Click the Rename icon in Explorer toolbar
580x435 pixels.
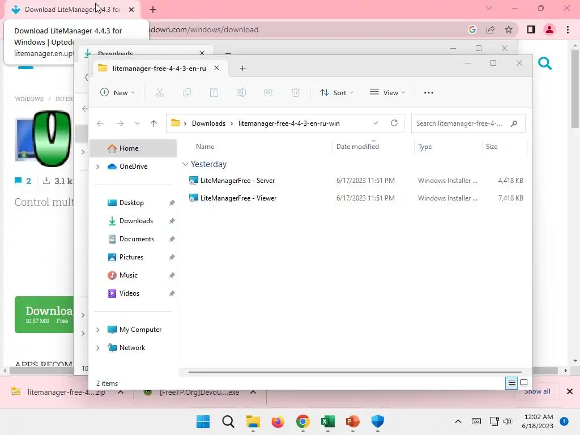(x=241, y=92)
